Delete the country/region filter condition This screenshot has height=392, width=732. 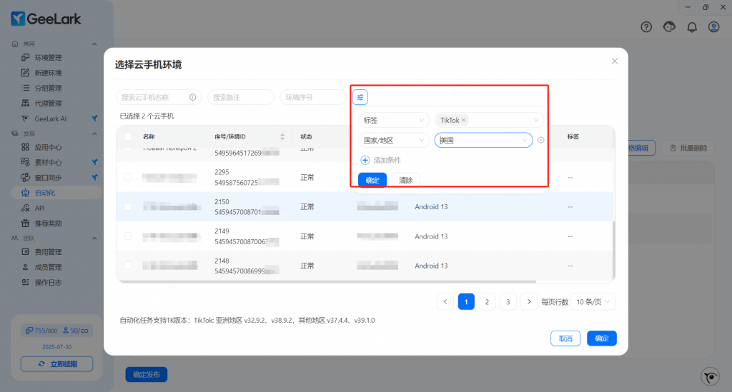pyautogui.click(x=540, y=140)
